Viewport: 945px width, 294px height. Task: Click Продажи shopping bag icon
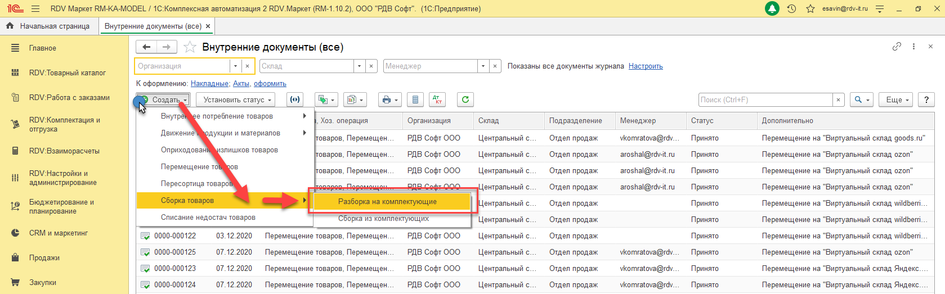(15, 257)
